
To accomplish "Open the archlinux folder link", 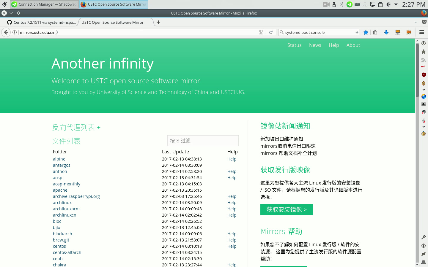I will [x=62, y=203].
